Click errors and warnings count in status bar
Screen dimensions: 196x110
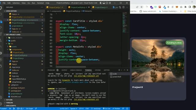click(x=21, y=108)
